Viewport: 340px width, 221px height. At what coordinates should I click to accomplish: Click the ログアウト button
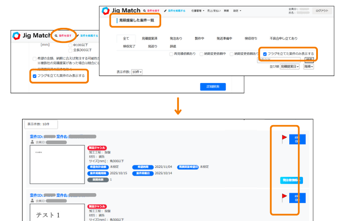[x=322, y=11]
